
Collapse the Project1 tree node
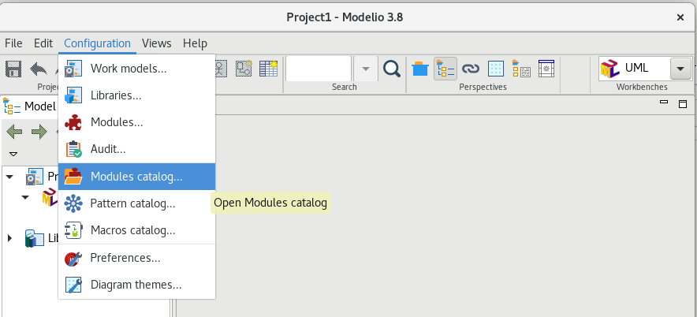click(9, 177)
